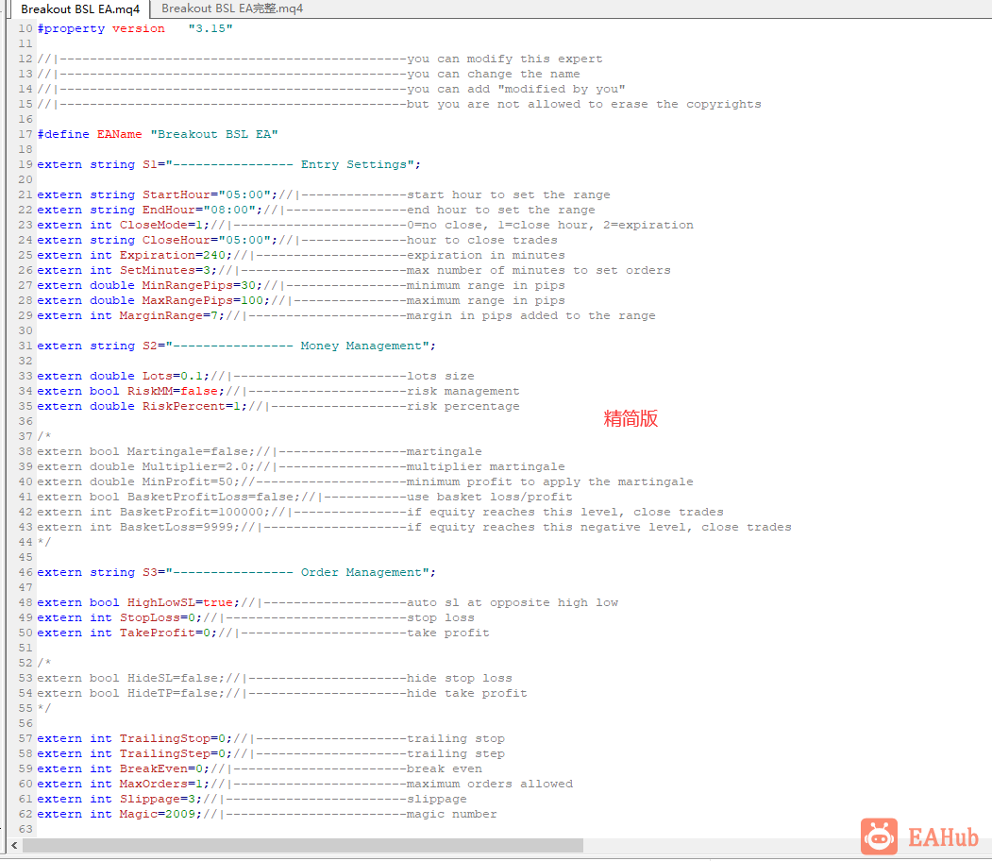Click the closing comment marker on line 44
The height and width of the screenshot is (861, 992).
tap(44, 543)
